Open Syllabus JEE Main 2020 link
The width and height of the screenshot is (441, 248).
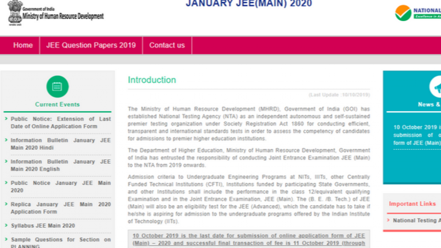[43, 226]
